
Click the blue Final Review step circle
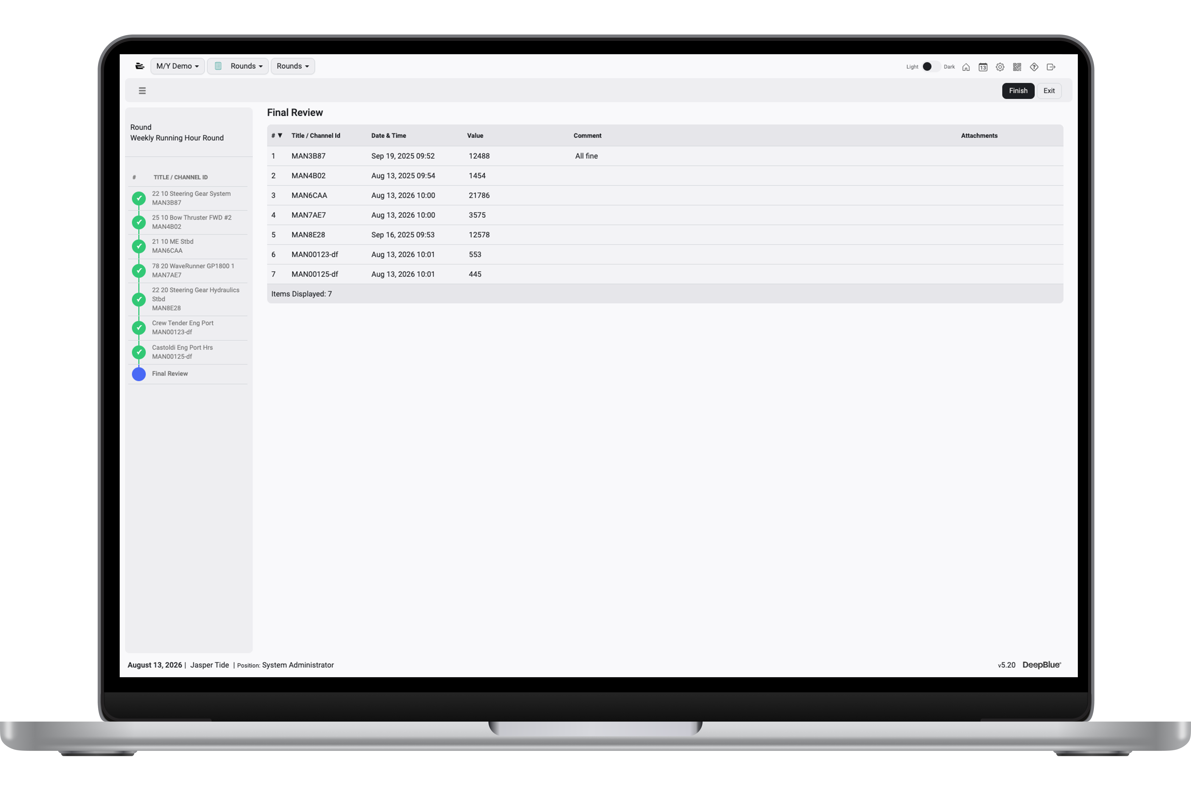coord(139,374)
